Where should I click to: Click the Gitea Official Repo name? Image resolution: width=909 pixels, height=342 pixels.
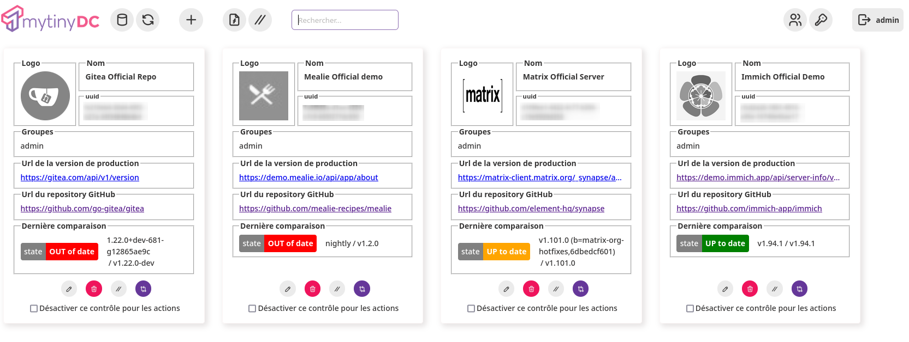pos(121,77)
